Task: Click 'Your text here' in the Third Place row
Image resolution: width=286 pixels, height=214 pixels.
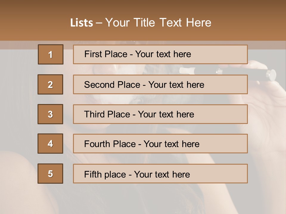Action: coord(166,114)
